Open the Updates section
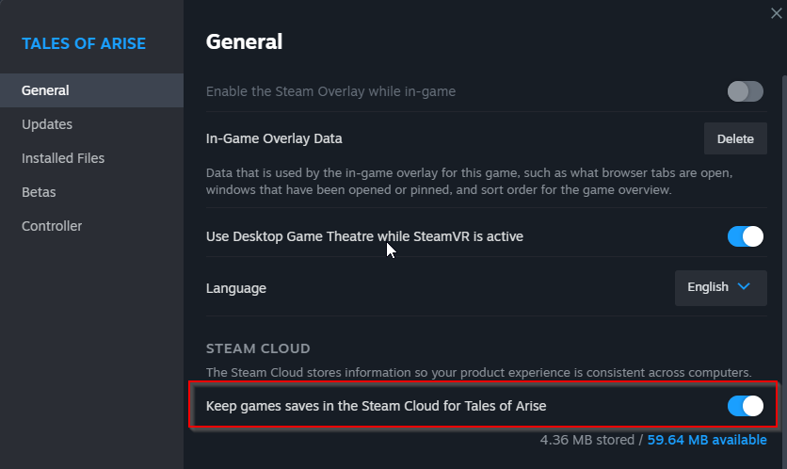This screenshot has height=469, width=787. click(x=47, y=124)
